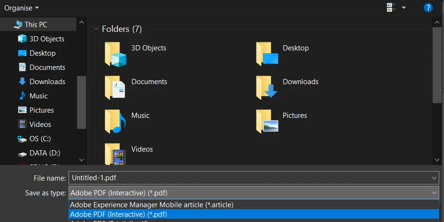Select Music in sidebar
The image size is (444, 222).
[x=39, y=96]
